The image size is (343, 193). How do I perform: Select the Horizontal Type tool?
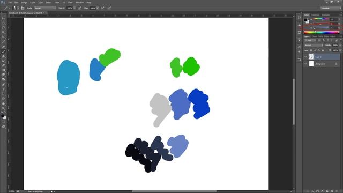pos(3,90)
